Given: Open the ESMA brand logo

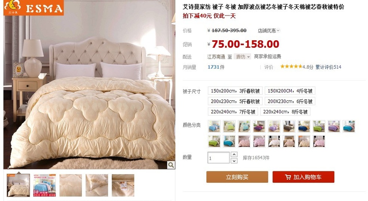Looking at the screenshot, I should pyautogui.click(x=34, y=8).
